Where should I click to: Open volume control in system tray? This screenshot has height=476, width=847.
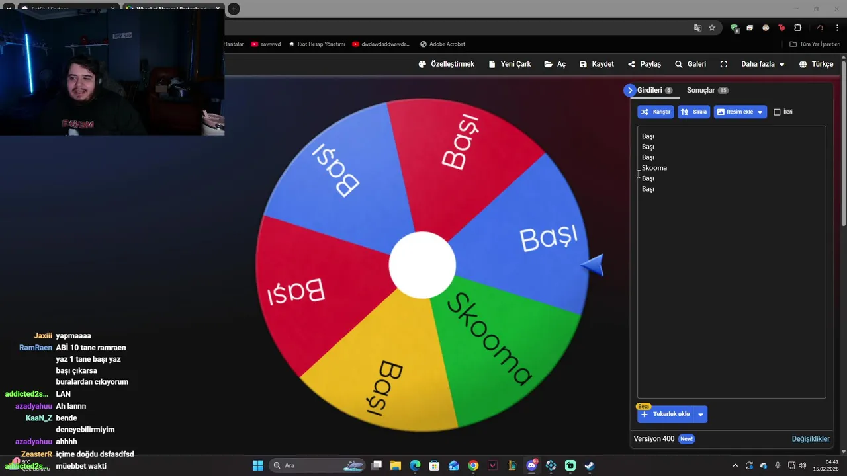pyautogui.click(x=803, y=465)
